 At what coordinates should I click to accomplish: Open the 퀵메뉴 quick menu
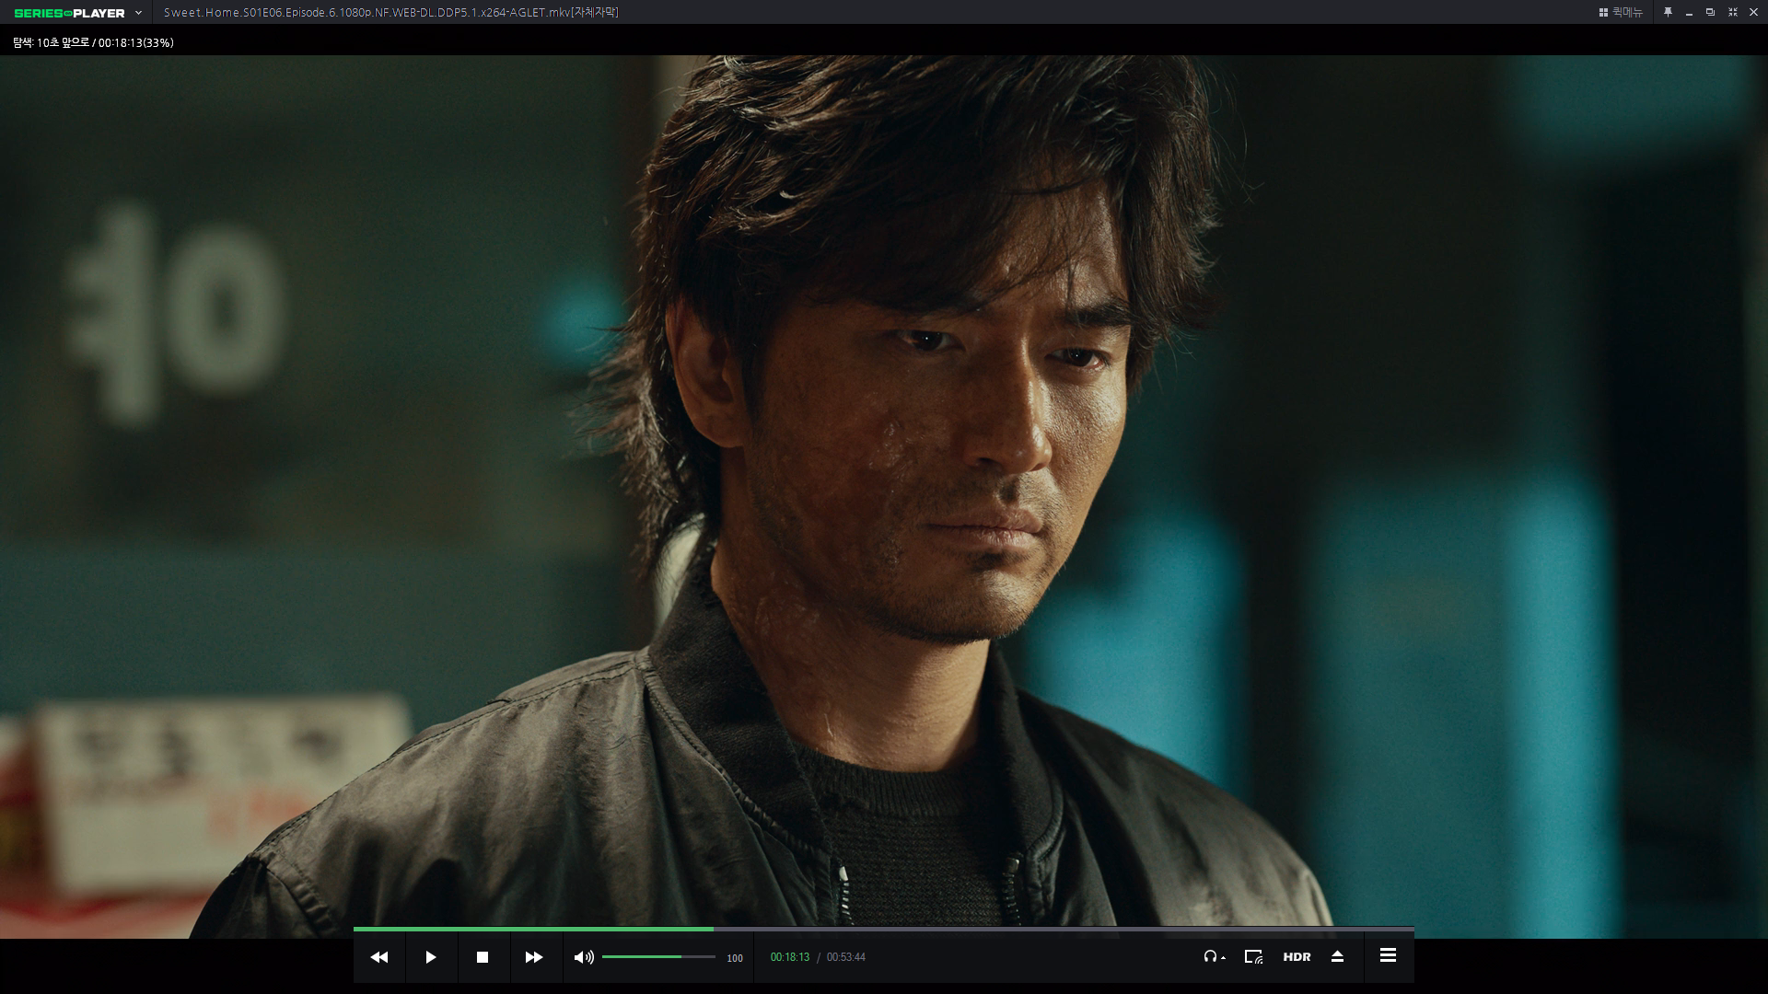pyautogui.click(x=1621, y=12)
